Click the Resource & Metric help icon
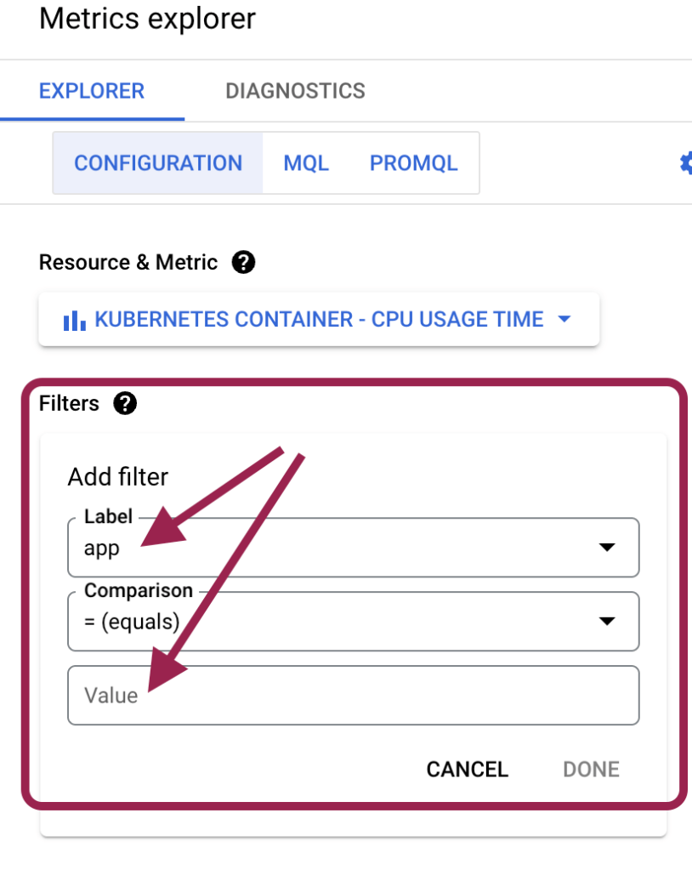The height and width of the screenshot is (870, 692). (243, 263)
